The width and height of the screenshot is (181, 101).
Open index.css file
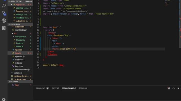[20, 60]
